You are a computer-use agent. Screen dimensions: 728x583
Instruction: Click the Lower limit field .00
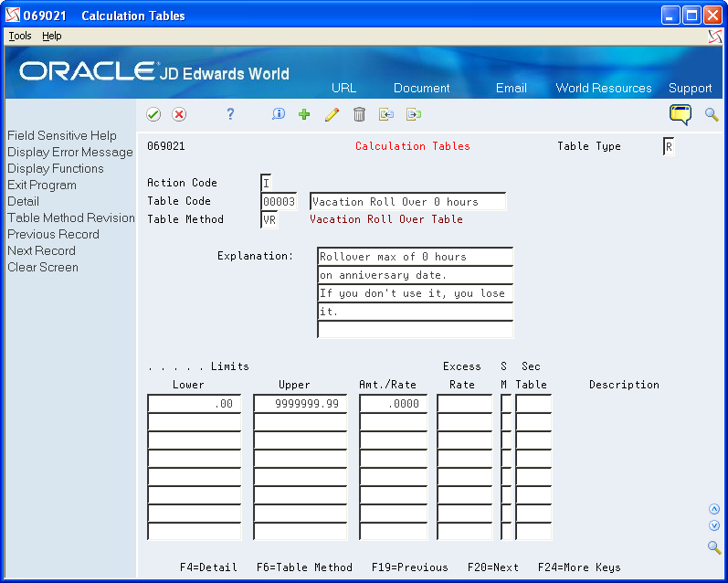click(x=194, y=403)
